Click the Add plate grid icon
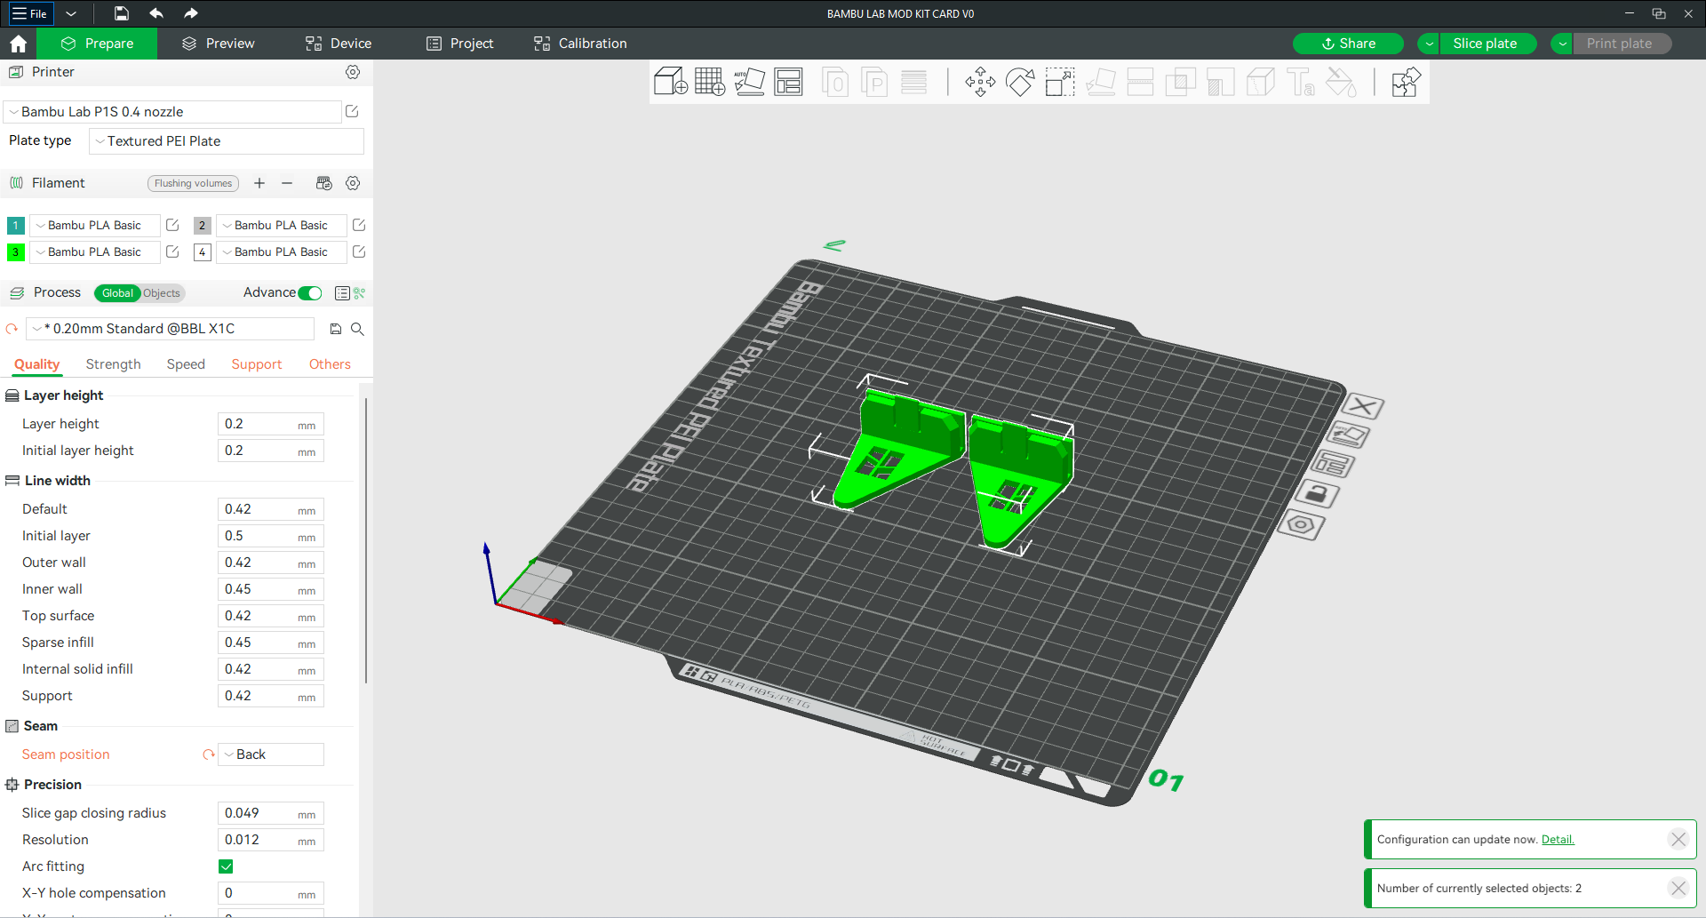Image resolution: width=1706 pixels, height=918 pixels. point(710,82)
